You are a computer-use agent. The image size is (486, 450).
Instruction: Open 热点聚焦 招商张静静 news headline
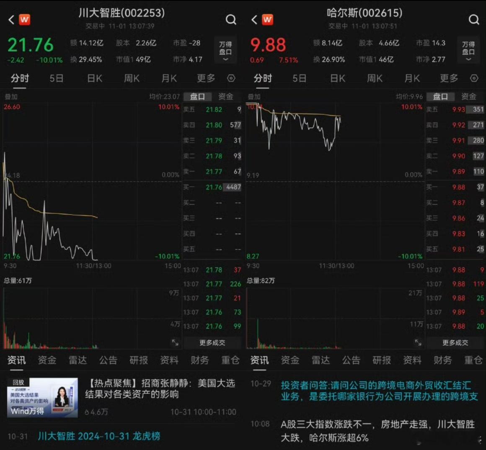click(160, 389)
